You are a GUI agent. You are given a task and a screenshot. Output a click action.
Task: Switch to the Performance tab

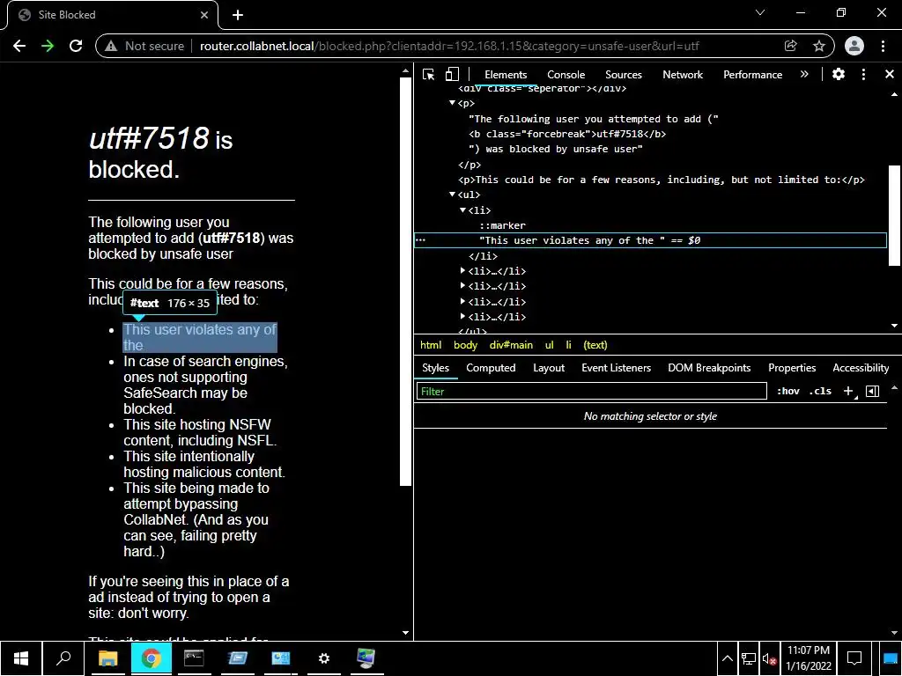pyautogui.click(x=753, y=75)
